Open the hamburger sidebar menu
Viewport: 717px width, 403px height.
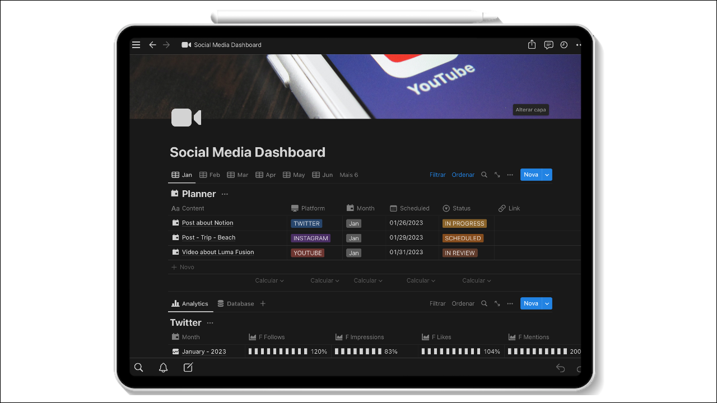pos(136,45)
